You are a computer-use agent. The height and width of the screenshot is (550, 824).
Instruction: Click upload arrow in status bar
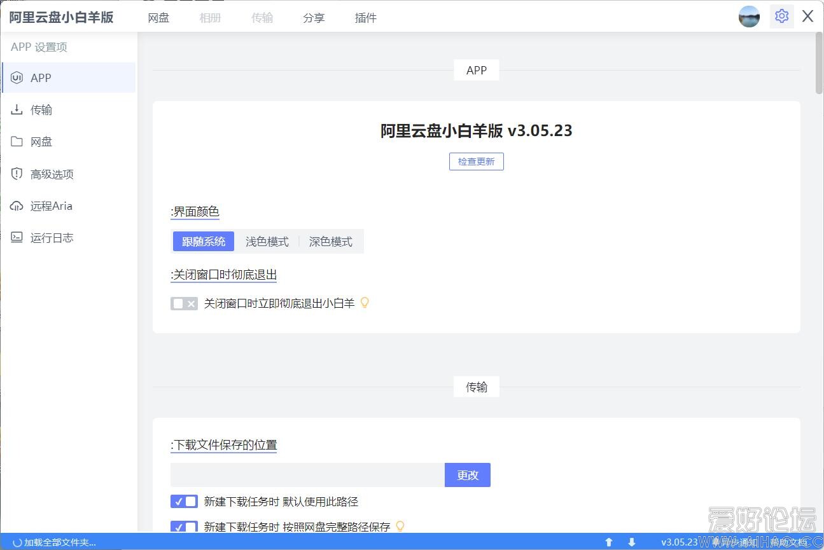[609, 542]
